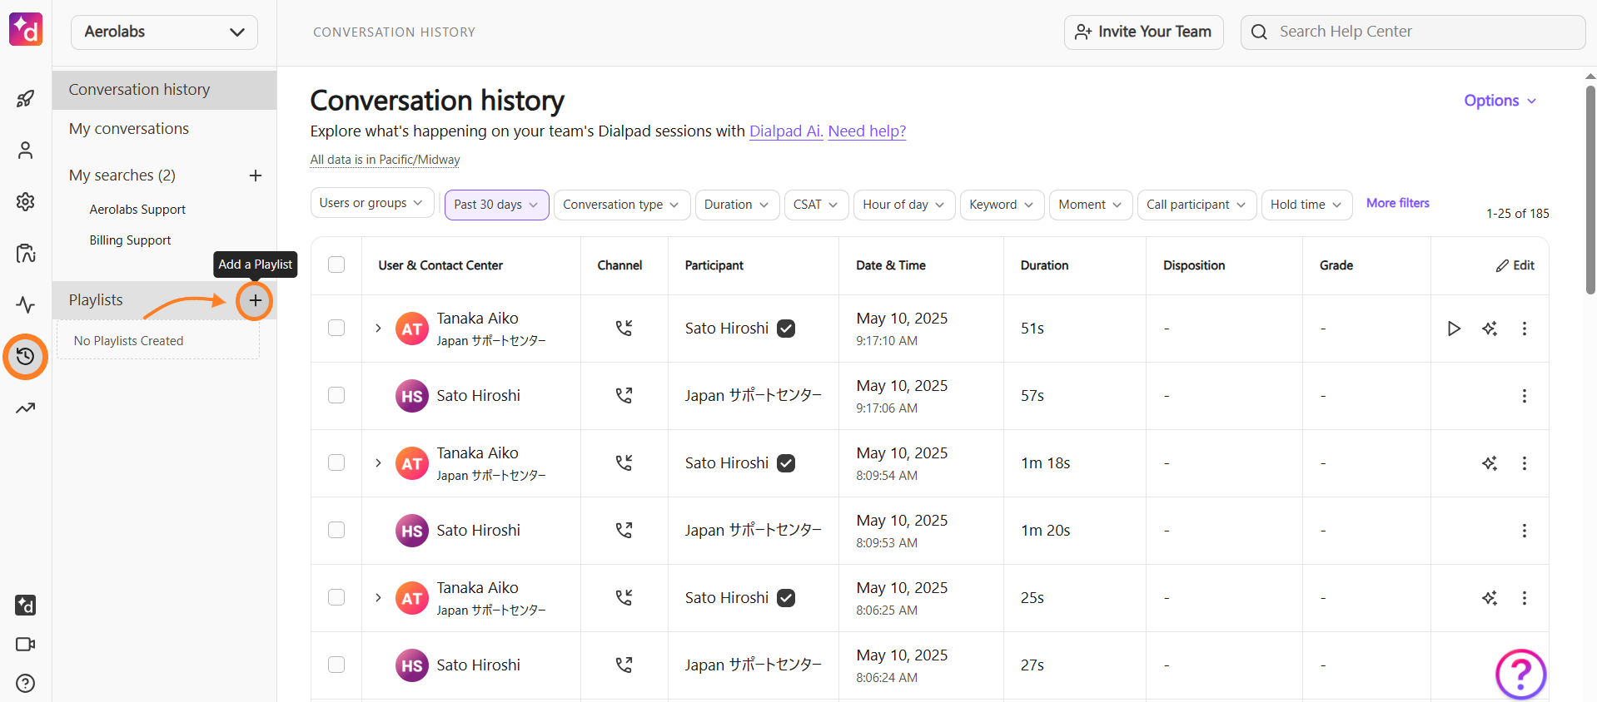This screenshot has height=702, width=1597.
Task: Open the Conversation type filter
Action: click(x=622, y=205)
